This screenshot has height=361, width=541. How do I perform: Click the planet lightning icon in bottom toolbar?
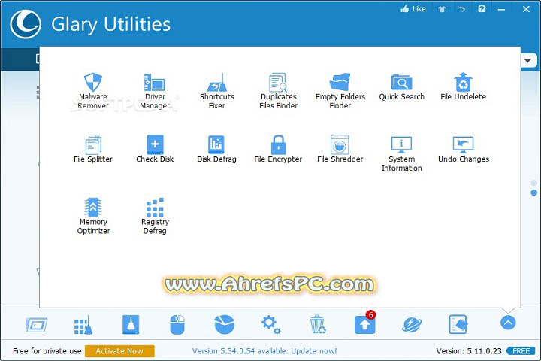[412, 325]
